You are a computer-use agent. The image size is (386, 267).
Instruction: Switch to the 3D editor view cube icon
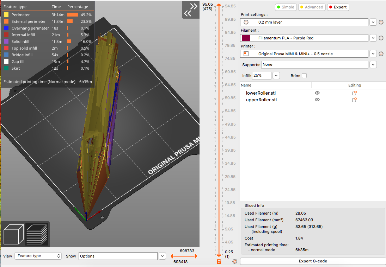(13, 234)
